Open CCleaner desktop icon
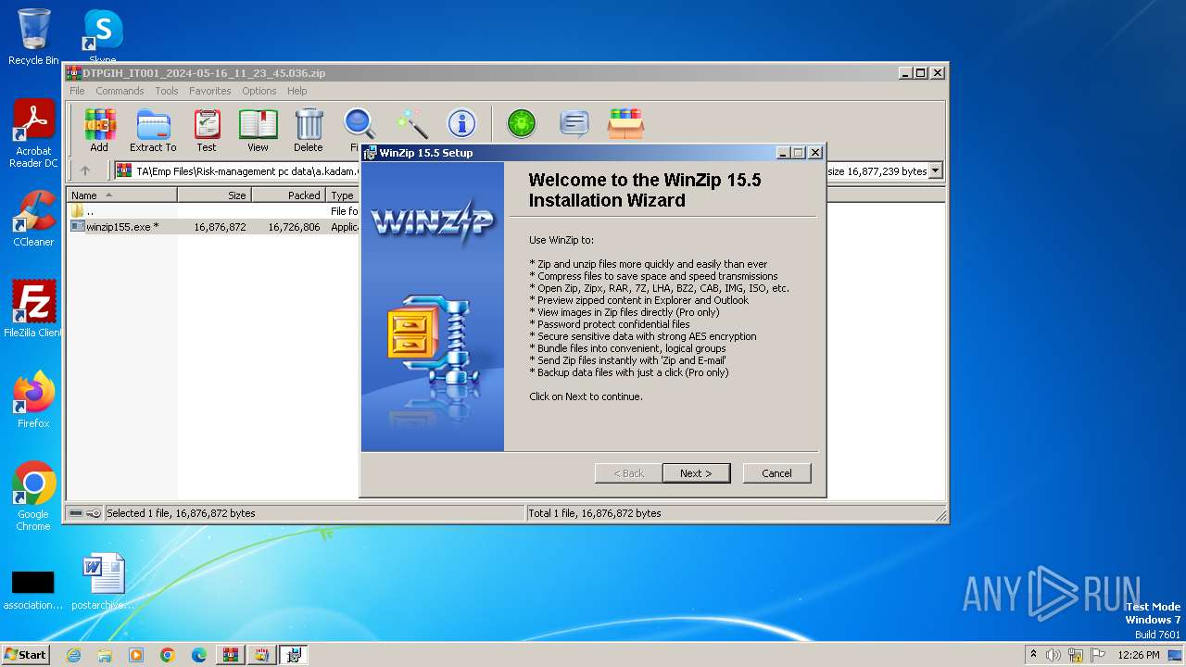1186x667 pixels. click(33, 220)
